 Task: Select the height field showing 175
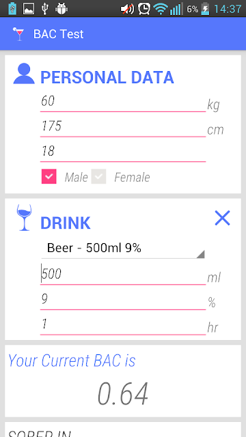coord(123,127)
